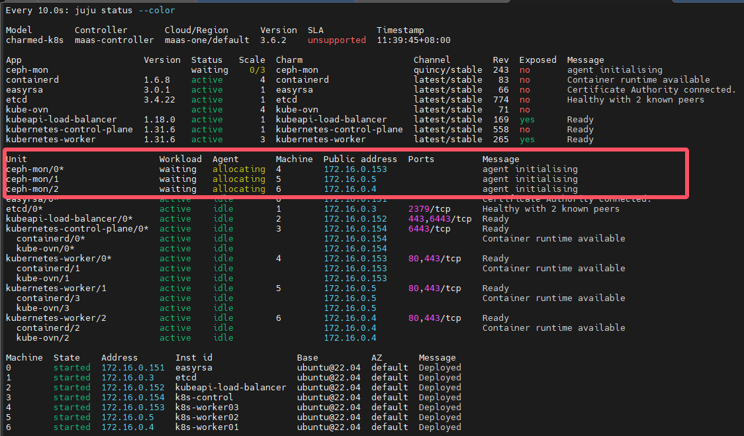Select instance id 'k8s-worker03'
Image resolution: width=744 pixels, height=436 pixels.
coord(207,408)
